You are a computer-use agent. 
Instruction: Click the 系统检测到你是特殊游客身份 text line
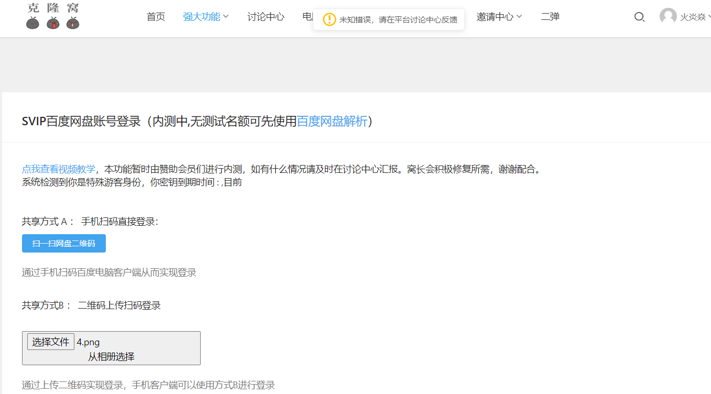tap(132, 182)
